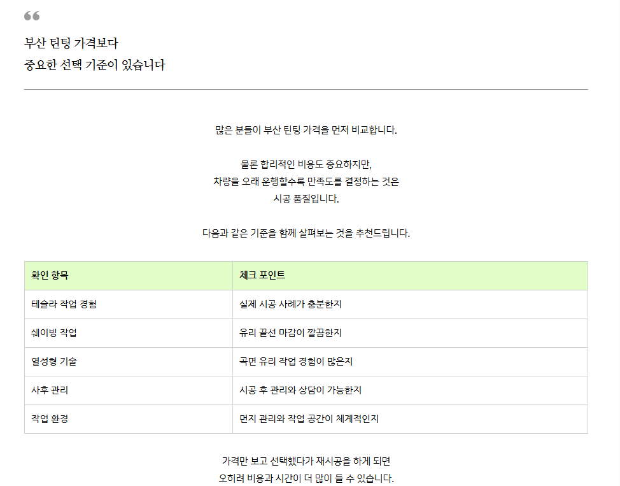Click cell 먼지 관리와 작업 공간이 체계적인지

410,419
